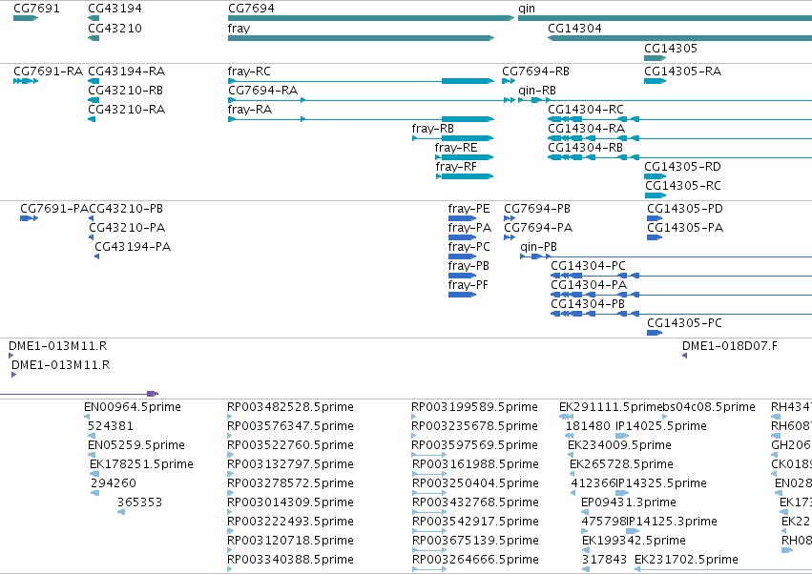Click protein CG7694-PB
The width and height of the screenshot is (812, 574).
click(x=537, y=209)
